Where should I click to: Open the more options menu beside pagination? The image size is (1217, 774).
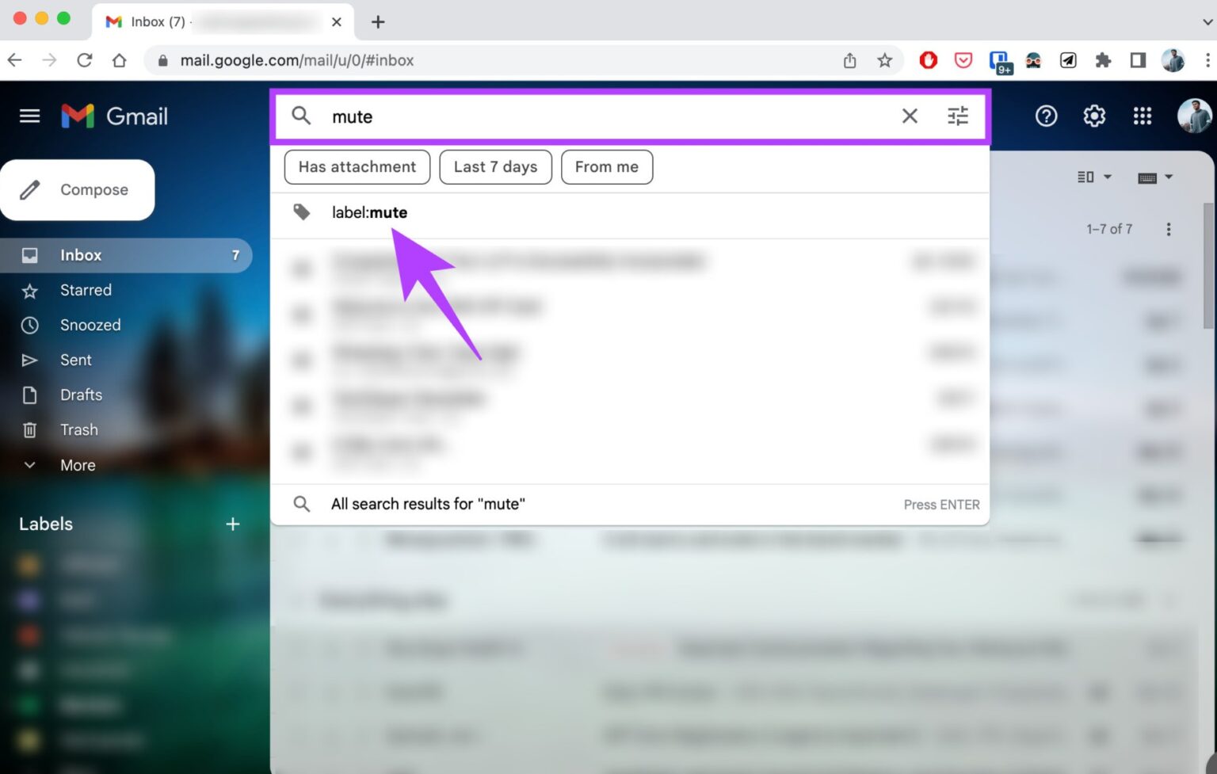(1169, 228)
